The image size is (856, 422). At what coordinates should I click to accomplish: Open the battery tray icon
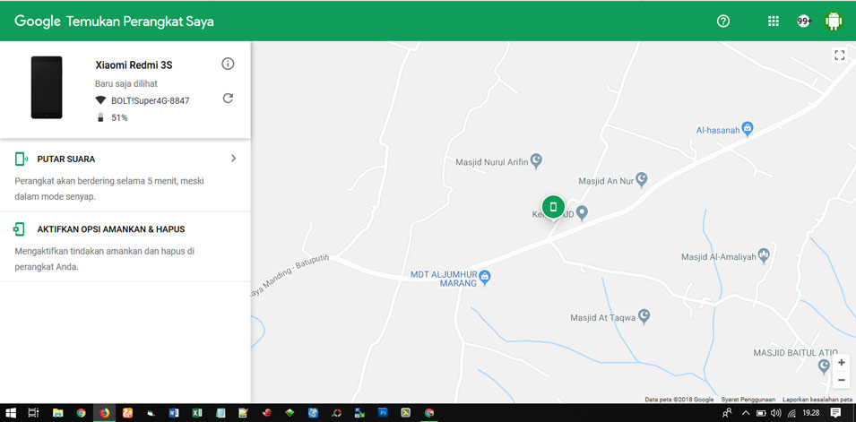(x=761, y=413)
